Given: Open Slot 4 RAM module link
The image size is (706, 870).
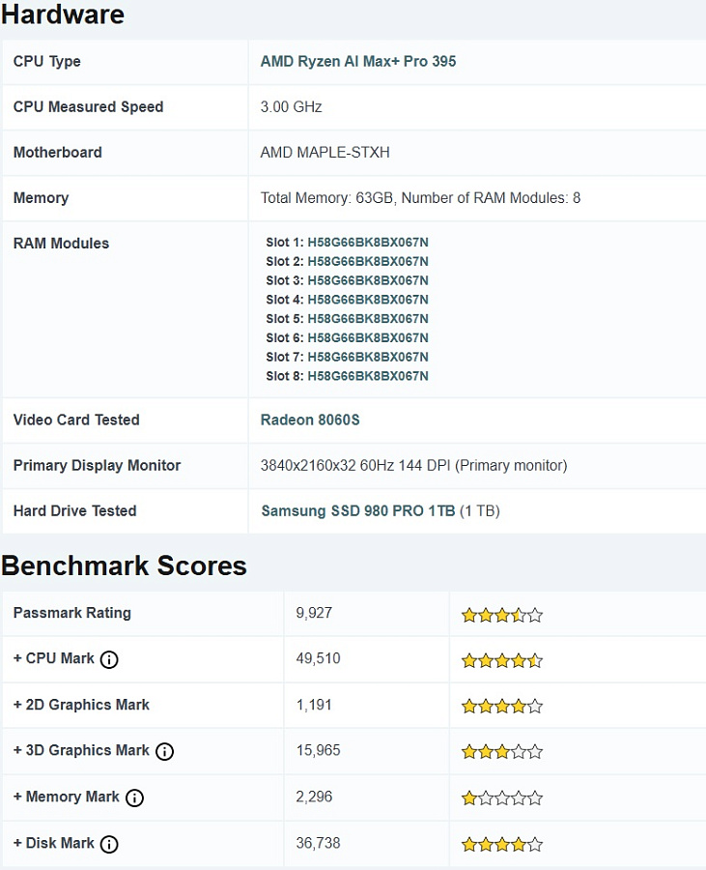Looking at the screenshot, I should 368,300.
